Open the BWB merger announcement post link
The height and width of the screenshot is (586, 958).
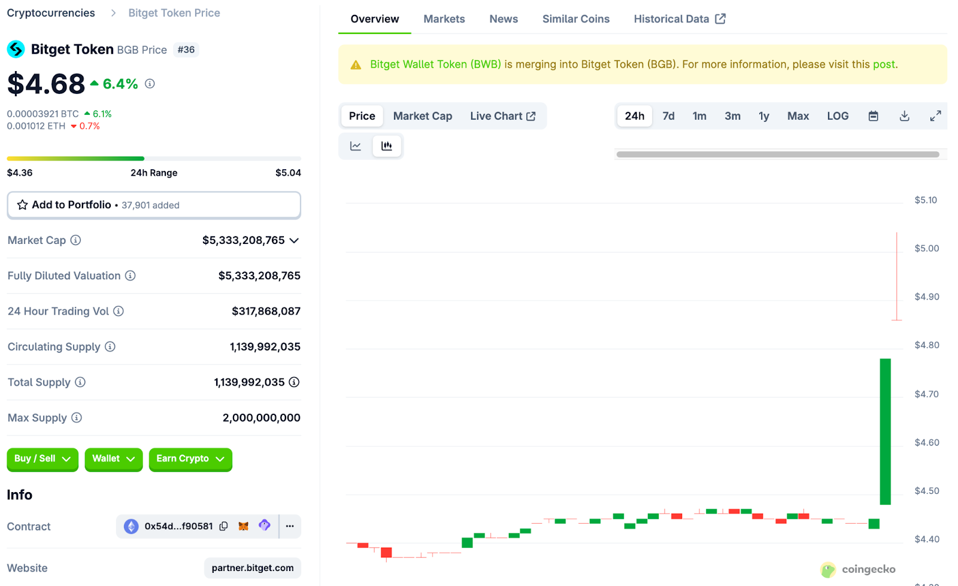coord(885,64)
